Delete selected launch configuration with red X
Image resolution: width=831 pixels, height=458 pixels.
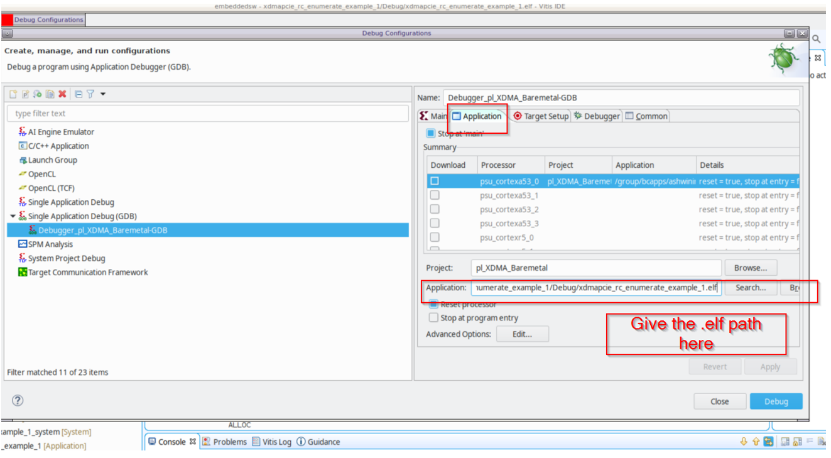(62, 94)
